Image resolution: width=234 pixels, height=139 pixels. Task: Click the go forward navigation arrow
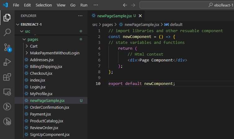coord(133,5)
